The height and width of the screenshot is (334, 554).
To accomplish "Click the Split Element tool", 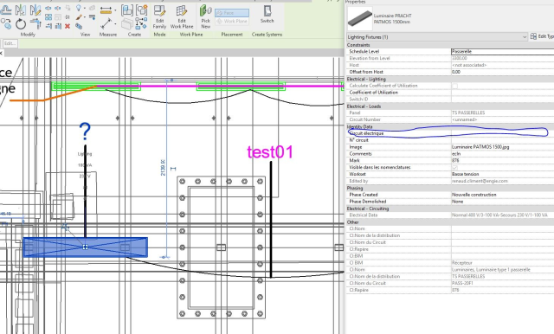I will pos(48,8).
